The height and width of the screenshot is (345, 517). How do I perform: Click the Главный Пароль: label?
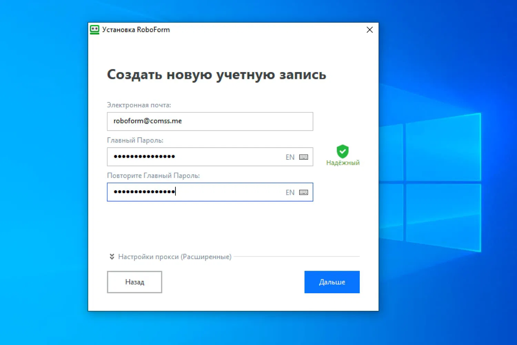coord(135,140)
